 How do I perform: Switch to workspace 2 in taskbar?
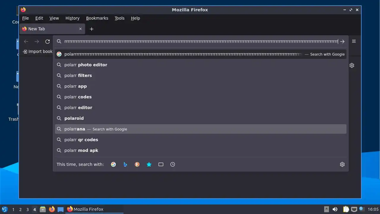point(20,210)
